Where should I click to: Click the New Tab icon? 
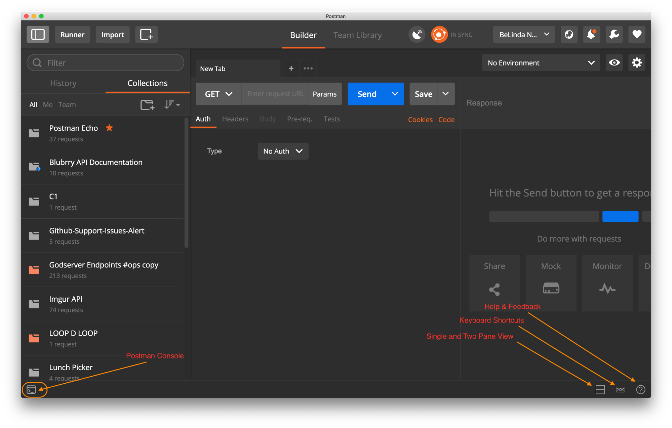[x=291, y=69]
